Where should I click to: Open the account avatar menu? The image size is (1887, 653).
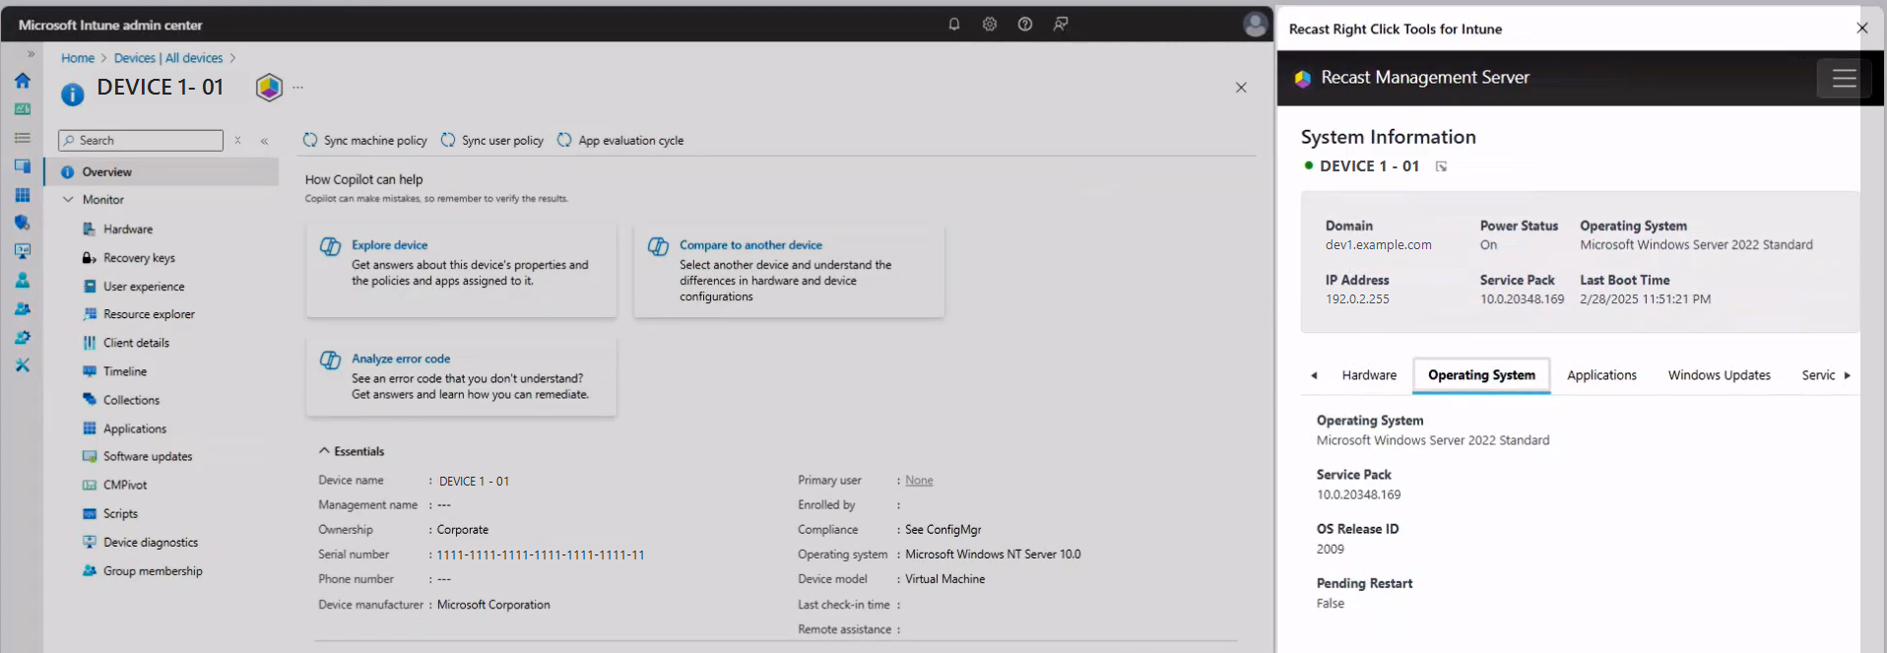point(1255,25)
